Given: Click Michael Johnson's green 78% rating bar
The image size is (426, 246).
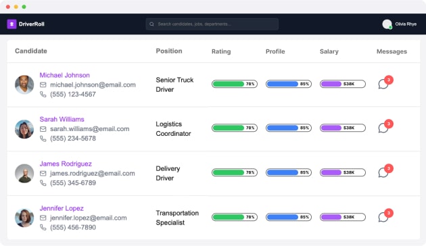Looking at the screenshot, I should (x=235, y=84).
